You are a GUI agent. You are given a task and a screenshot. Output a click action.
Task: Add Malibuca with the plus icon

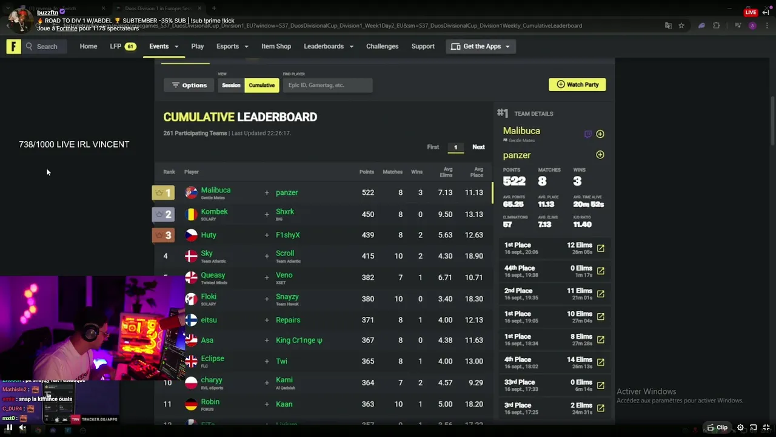click(600, 134)
